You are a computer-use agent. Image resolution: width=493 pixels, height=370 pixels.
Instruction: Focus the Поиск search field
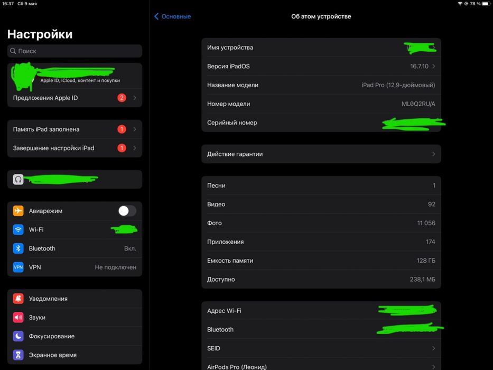75,51
